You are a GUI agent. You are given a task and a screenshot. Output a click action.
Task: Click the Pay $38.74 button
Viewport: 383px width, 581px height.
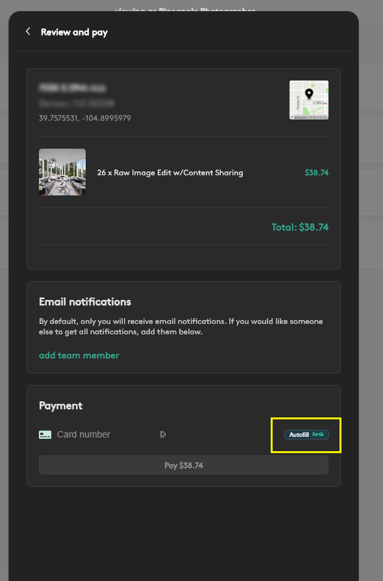click(x=184, y=465)
